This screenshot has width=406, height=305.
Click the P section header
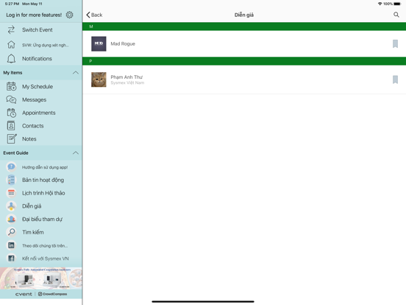tap(244, 61)
